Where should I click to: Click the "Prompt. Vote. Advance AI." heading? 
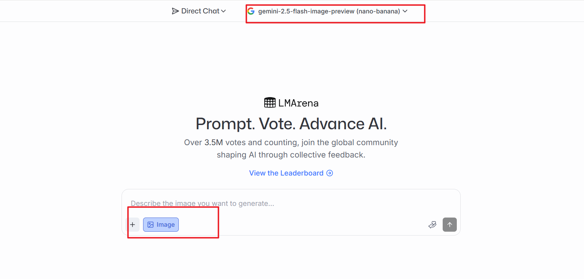coord(291,124)
